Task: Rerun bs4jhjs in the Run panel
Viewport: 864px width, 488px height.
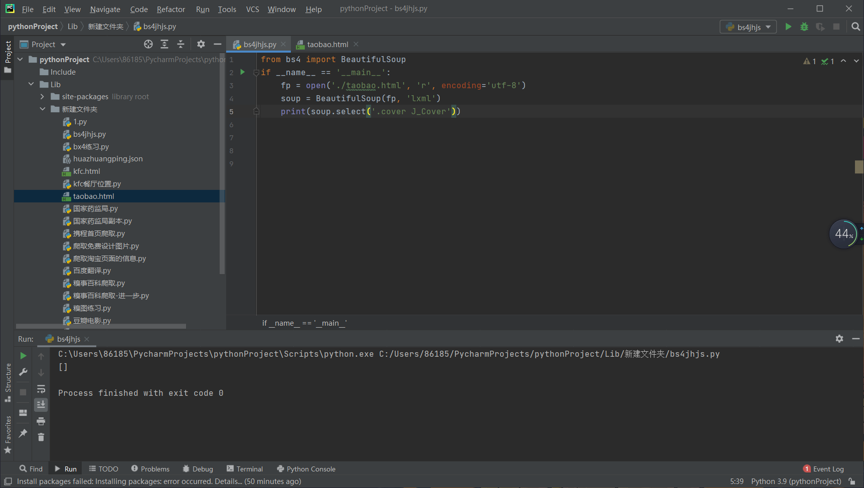Action: 23,356
